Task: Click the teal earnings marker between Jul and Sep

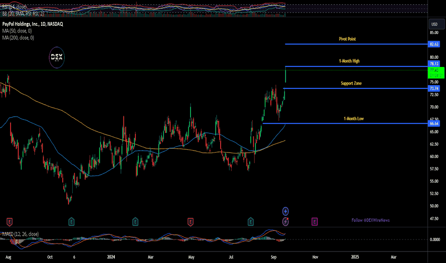Action: pos(251,222)
